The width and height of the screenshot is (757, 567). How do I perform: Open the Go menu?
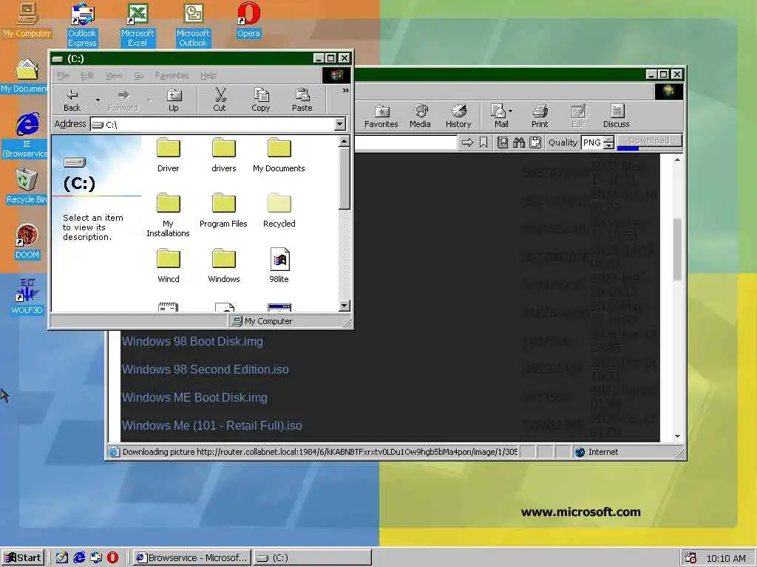point(138,75)
